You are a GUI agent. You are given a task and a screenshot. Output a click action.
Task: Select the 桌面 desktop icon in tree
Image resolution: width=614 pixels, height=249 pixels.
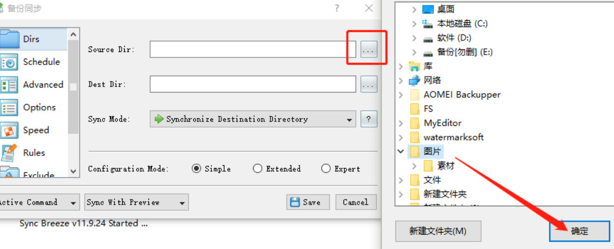[428, 9]
